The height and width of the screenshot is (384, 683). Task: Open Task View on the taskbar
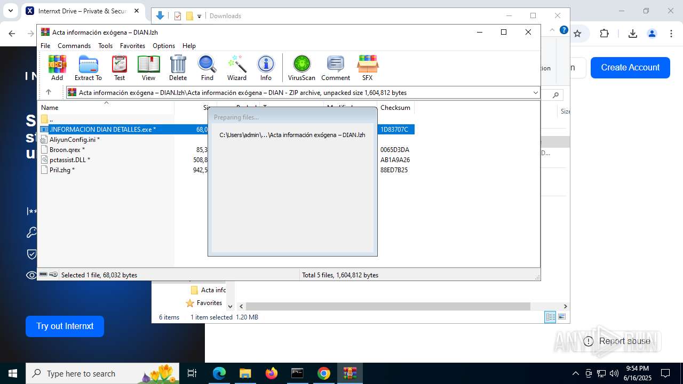tap(192, 373)
